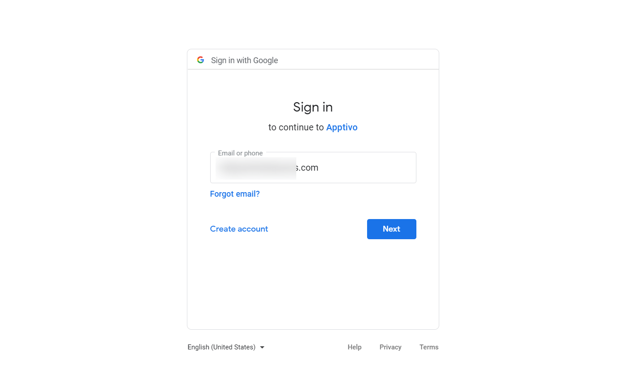Click the "Email or phone" field label
The image size is (623, 383).
(240, 153)
